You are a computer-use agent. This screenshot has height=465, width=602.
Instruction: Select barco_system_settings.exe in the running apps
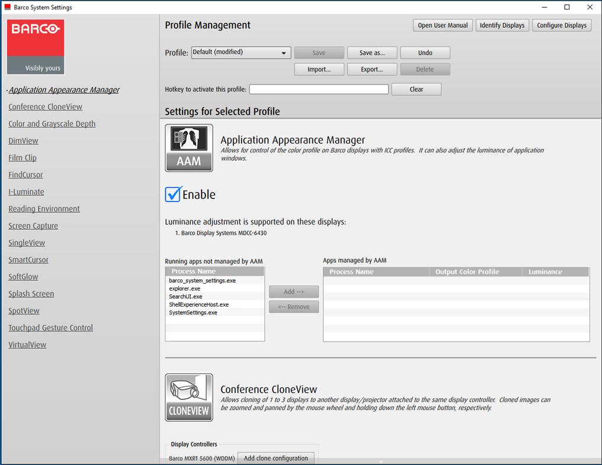tap(214, 281)
